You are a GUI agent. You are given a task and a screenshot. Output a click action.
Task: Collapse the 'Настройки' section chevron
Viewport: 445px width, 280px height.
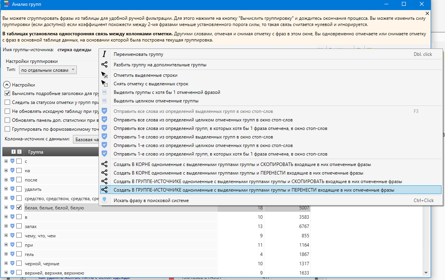click(7, 85)
